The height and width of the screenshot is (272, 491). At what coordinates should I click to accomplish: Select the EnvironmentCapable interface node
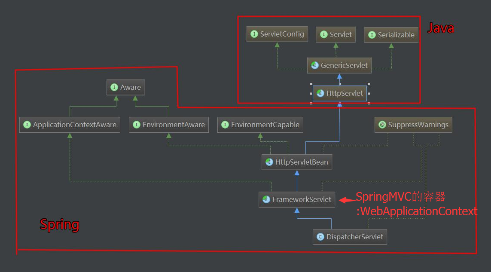[x=260, y=125]
